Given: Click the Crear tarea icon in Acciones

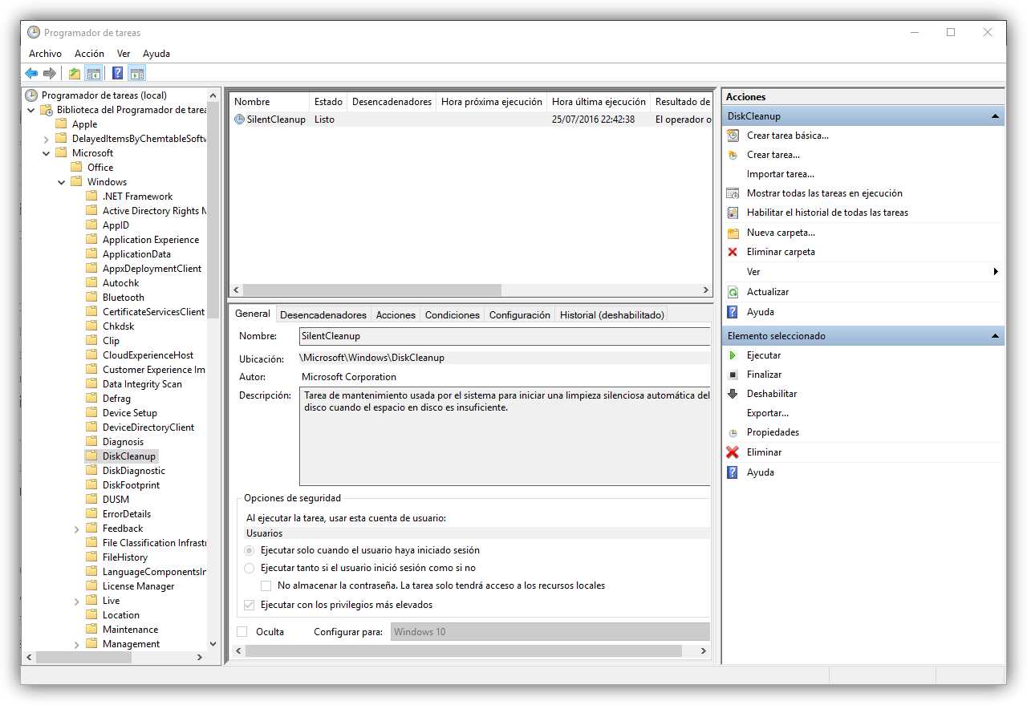Looking at the screenshot, I should (733, 155).
